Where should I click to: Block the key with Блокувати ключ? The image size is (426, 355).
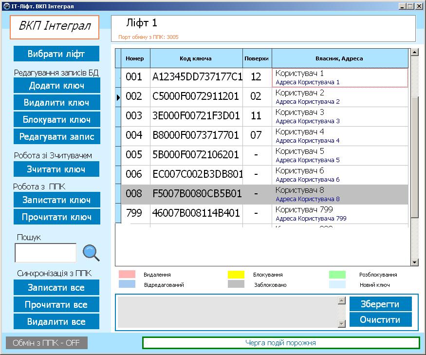click(x=57, y=119)
